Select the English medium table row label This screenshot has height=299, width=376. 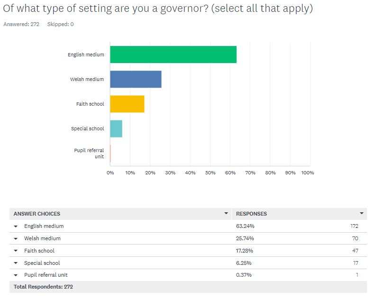point(44,227)
